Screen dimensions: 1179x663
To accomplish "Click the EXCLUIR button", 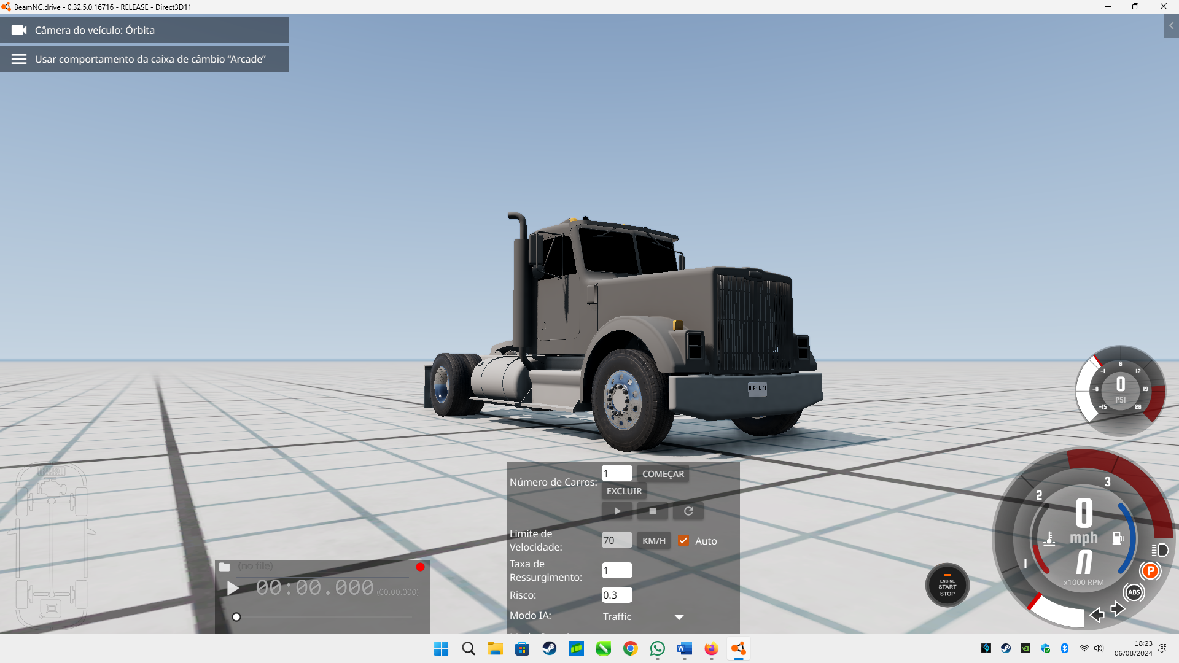I will coord(624,491).
